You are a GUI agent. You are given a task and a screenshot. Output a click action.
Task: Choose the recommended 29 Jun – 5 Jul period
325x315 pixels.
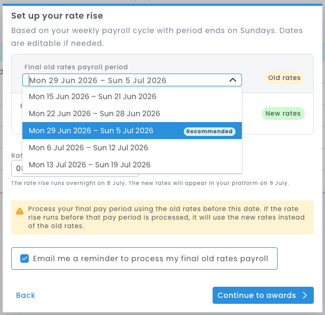point(132,131)
